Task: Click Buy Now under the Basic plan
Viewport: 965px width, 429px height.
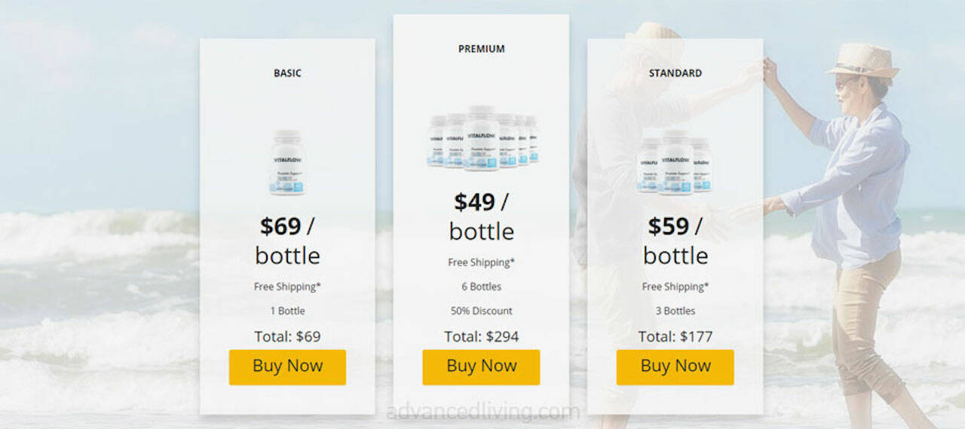Action: pos(287,366)
